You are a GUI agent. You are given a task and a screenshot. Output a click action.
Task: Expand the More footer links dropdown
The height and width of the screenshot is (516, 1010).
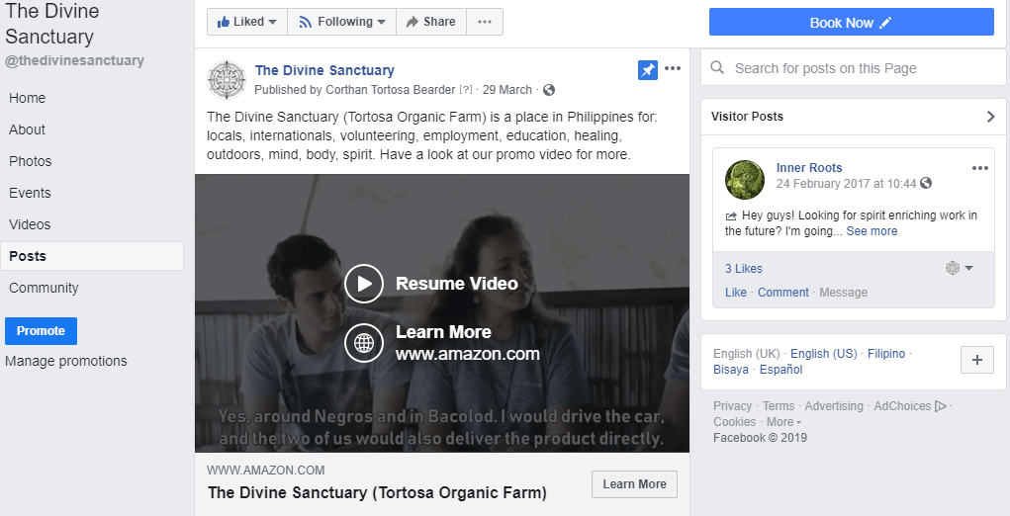coord(783,422)
